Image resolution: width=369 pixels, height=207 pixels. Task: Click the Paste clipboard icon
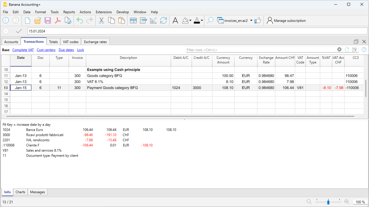pyautogui.click(x=122, y=20)
